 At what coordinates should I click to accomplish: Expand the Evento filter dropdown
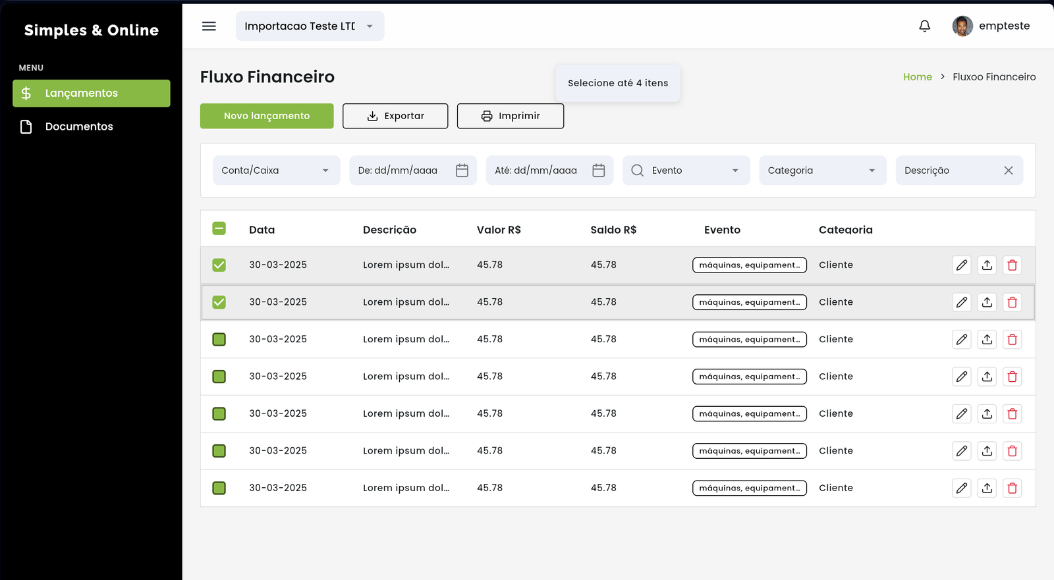point(686,171)
